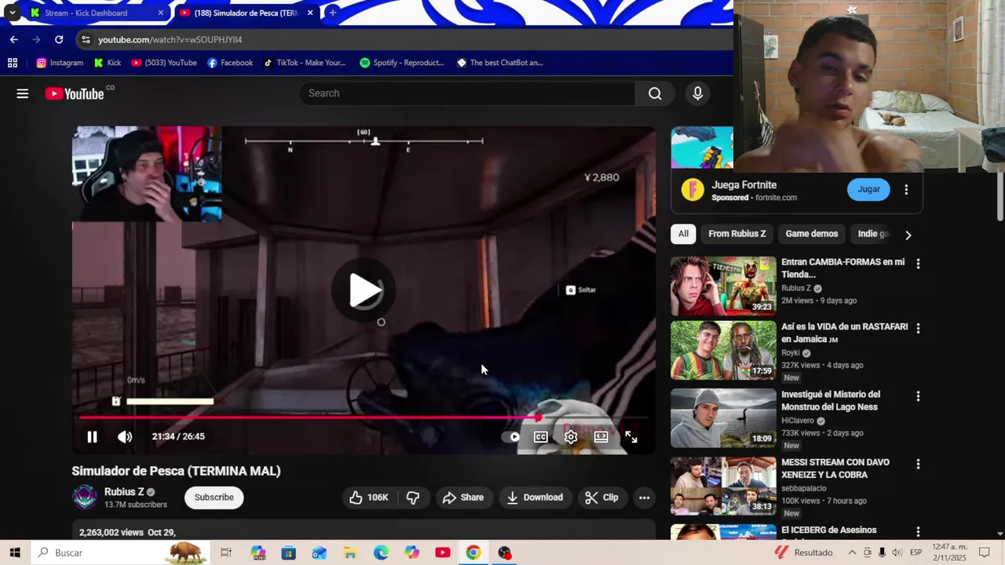This screenshot has width=1005, height=565.
Task: Open the Facebook bookmark
Action: [230, 63]
